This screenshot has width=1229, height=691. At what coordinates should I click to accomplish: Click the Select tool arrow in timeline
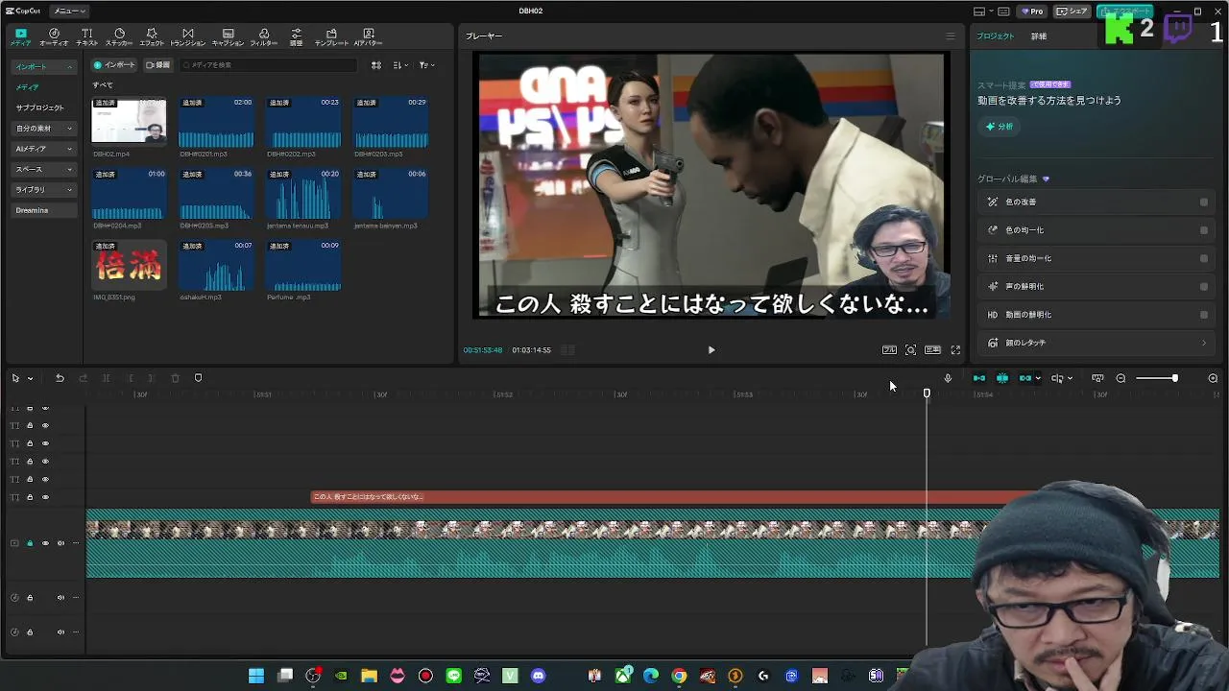15,378
